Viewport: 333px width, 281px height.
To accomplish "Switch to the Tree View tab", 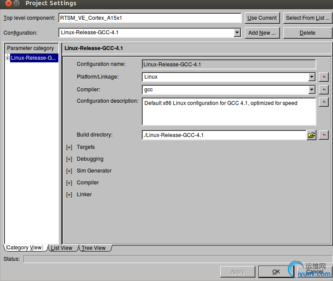I will click(93, 248).
